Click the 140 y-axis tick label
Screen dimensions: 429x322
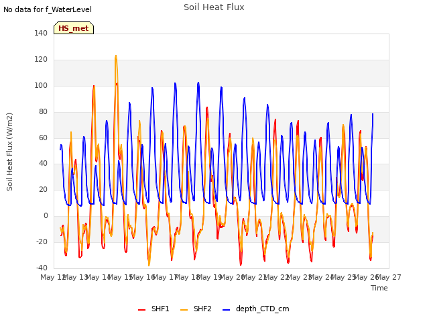(x=41, y=33)
